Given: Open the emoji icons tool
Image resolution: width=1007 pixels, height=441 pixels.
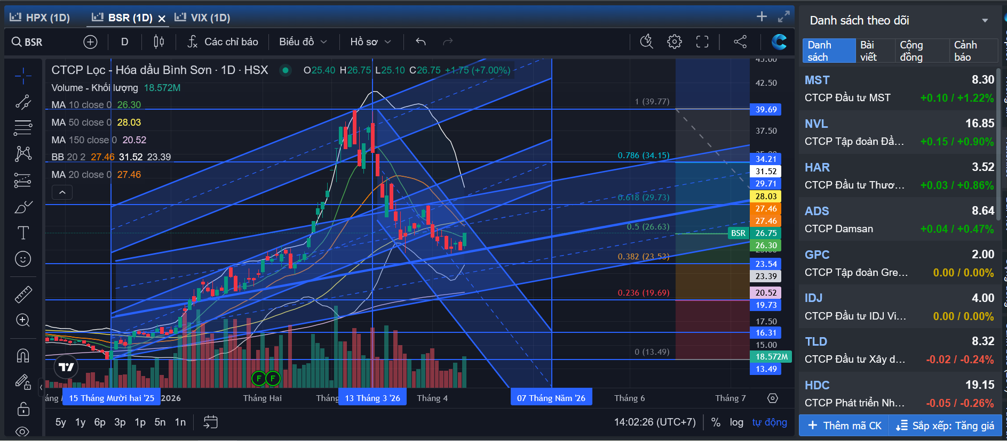Looking at the screenshot, I should pyautogui.click(x=23, y=259).
